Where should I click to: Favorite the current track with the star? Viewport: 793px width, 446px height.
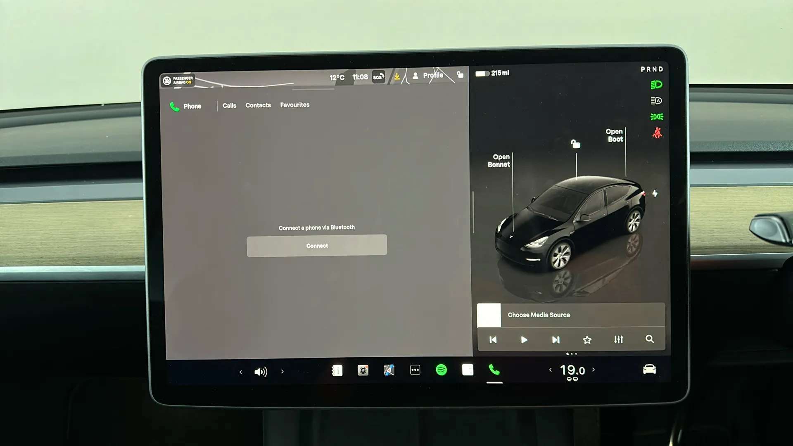[587, 339]
